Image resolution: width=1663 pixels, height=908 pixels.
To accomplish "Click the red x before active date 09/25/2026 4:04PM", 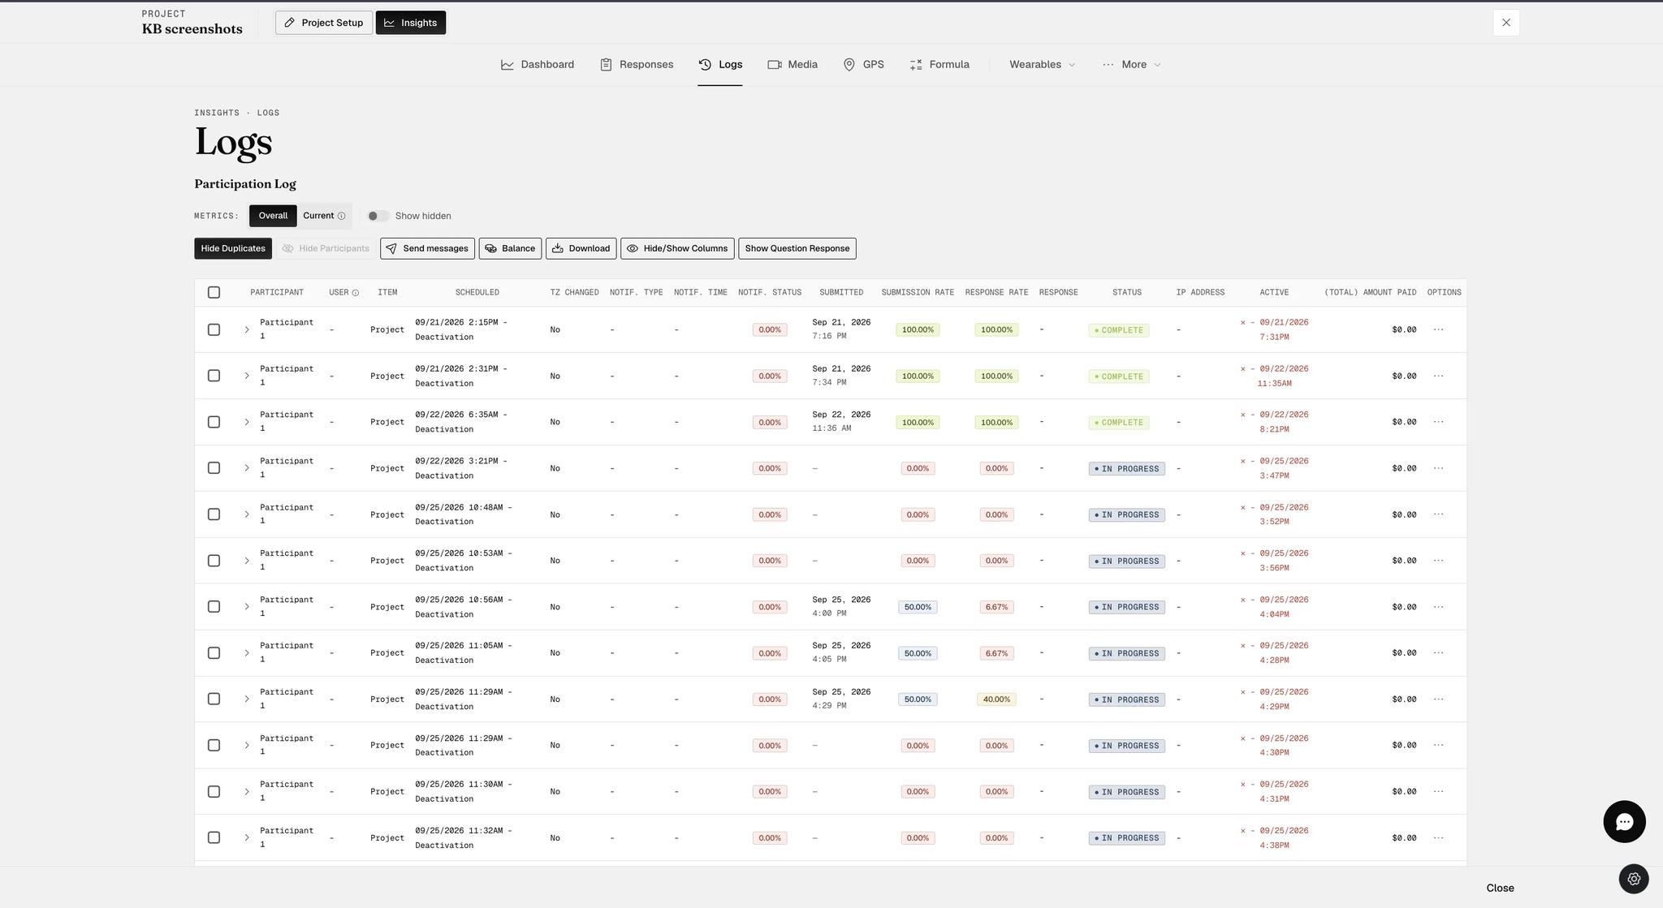I will point(1242,600).
